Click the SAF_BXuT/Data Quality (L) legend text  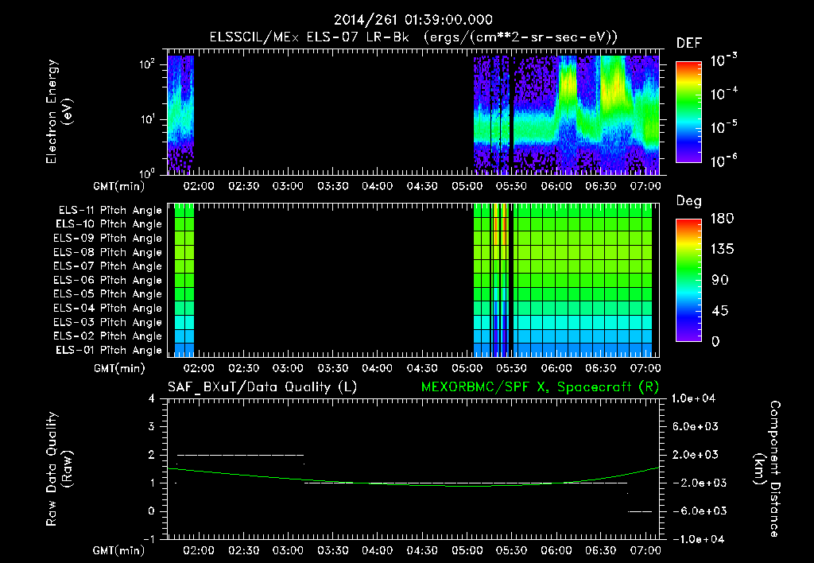(262, 387)
